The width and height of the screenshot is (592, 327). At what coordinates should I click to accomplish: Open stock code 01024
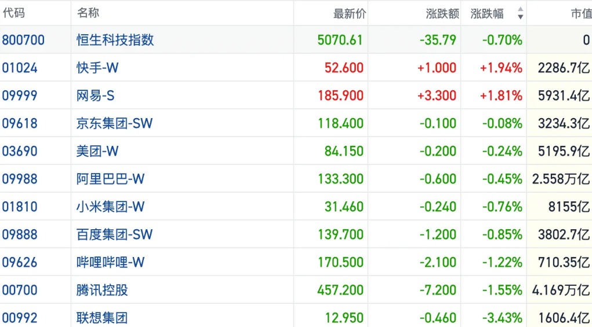[x=20, y=68]
